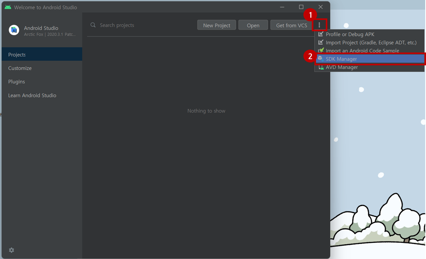Maximize the Android Studio welcome window
This screenshot has width=426, height=259.
pyautogui.click(x=301, y=7)
